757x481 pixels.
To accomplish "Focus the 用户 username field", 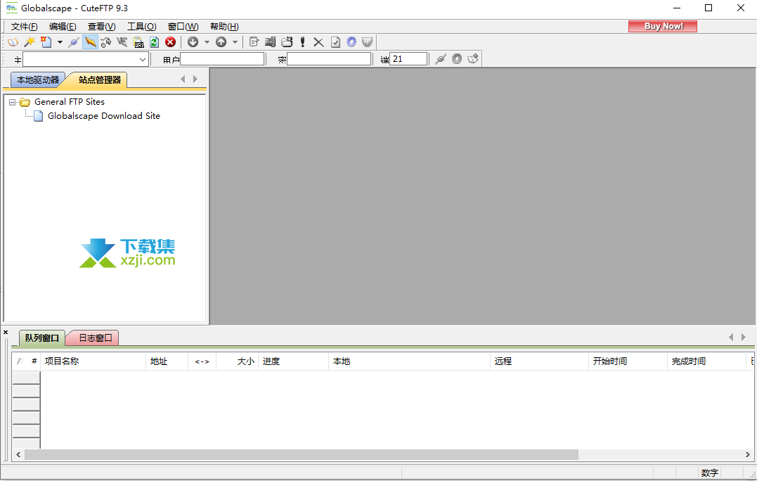I will coord(222,59).
